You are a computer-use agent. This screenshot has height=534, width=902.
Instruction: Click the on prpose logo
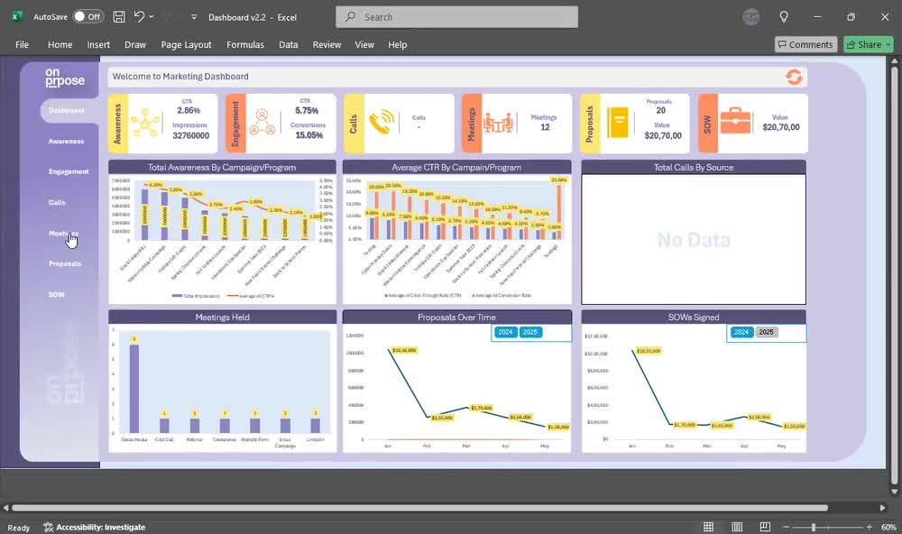click(x=64, y=78)
